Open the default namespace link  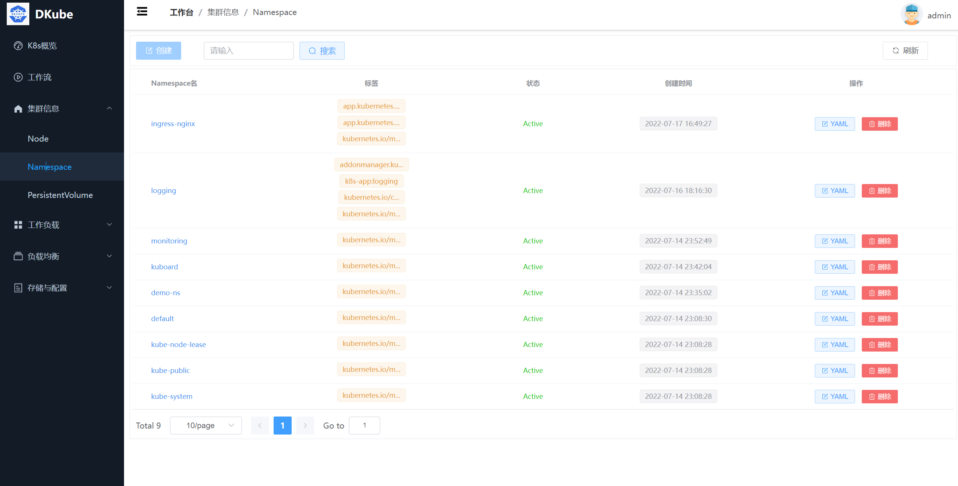[x=162, y=318]
